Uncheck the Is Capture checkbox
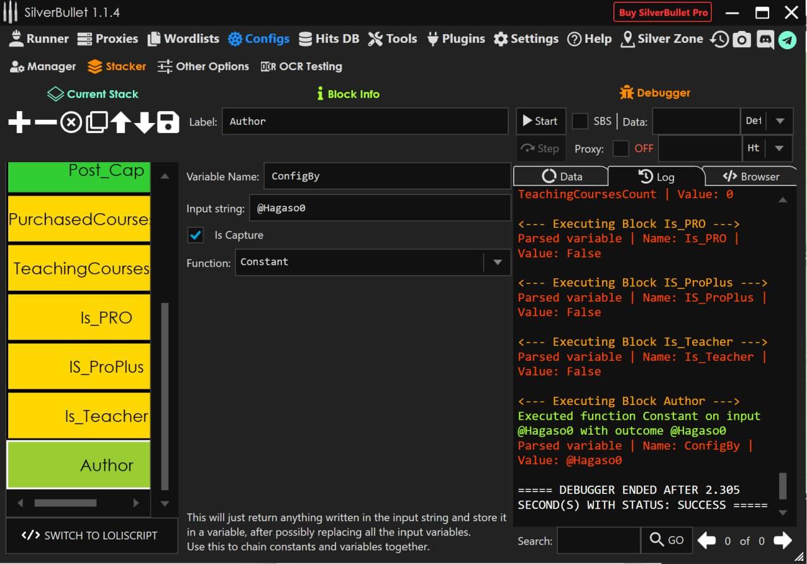This screenshot has height=564, width=807. (195, 235)
